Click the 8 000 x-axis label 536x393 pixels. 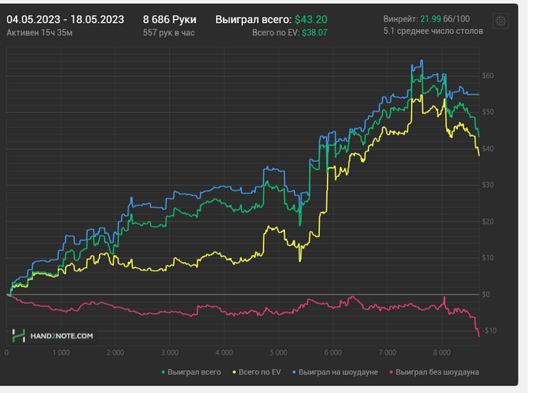coord(442,352)
